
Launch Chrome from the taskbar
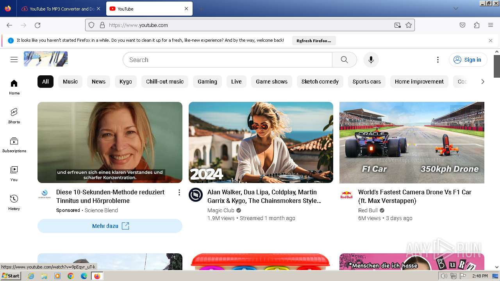[70, 276]
